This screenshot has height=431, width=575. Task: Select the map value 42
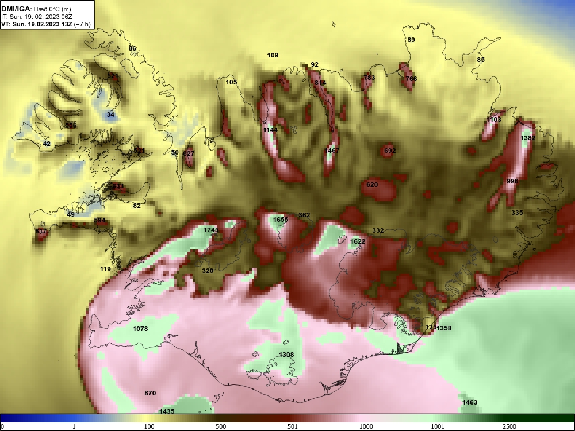coord(47,144)
